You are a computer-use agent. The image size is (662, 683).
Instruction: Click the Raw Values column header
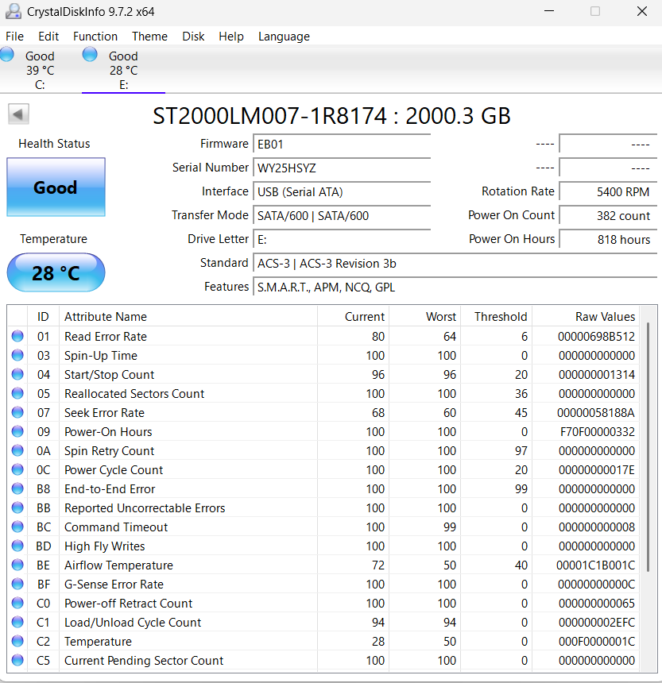point(605,317)
